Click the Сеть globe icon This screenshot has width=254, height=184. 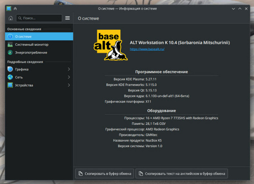(x=10, y=77)
